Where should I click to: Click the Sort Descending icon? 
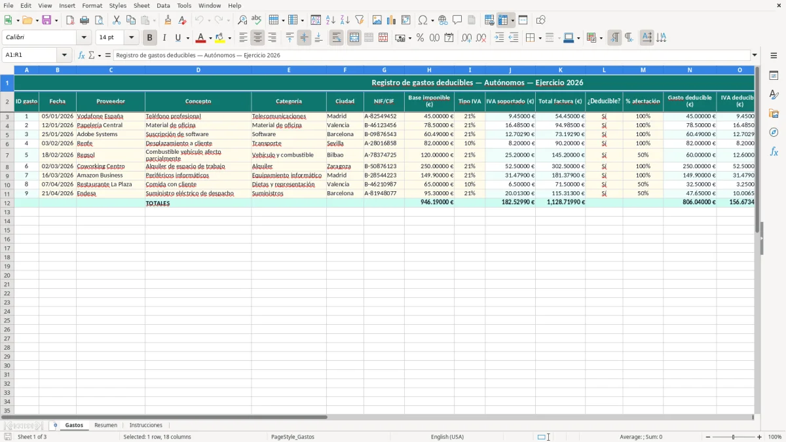(x=345, y=20)
